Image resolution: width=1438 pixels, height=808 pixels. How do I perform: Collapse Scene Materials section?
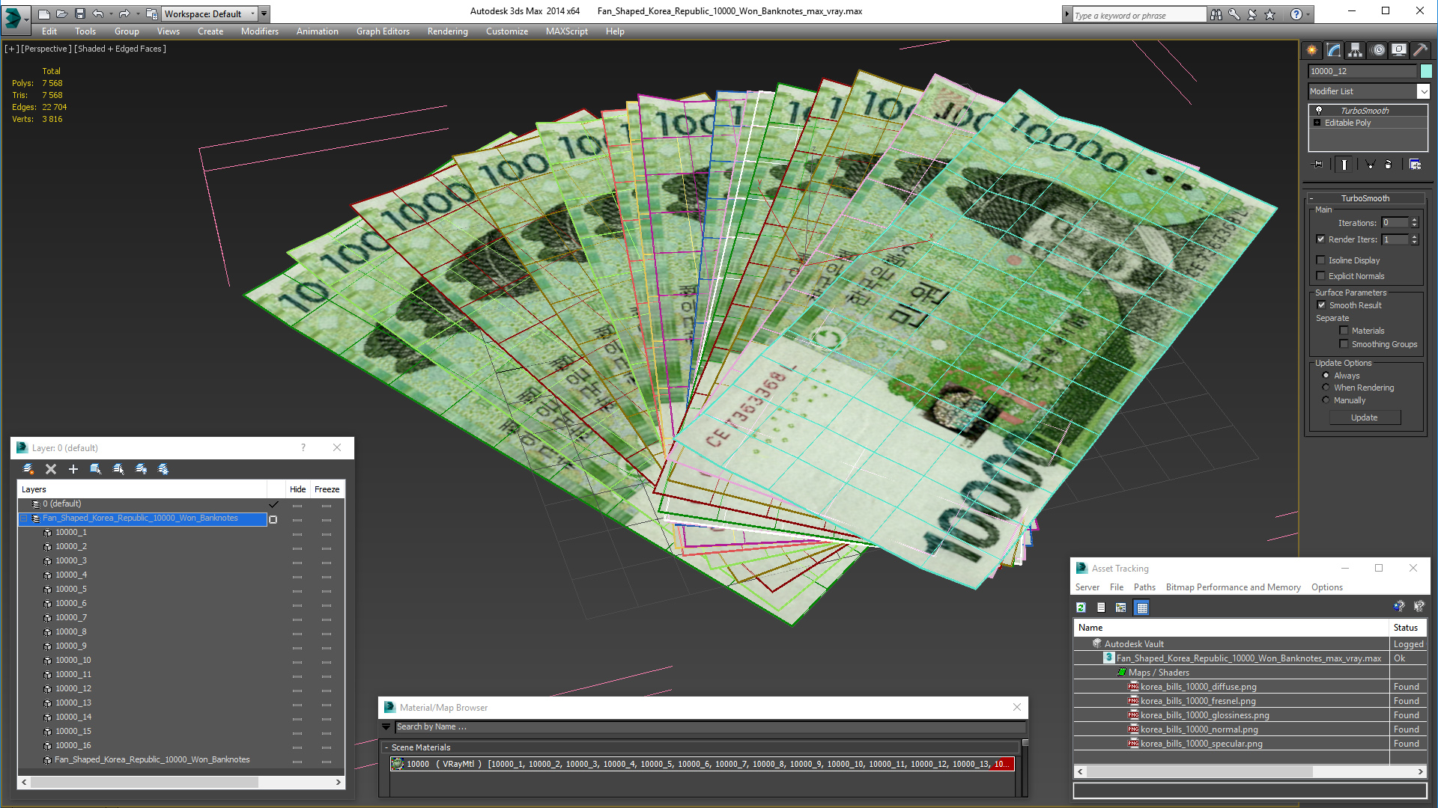coord(386,747)
